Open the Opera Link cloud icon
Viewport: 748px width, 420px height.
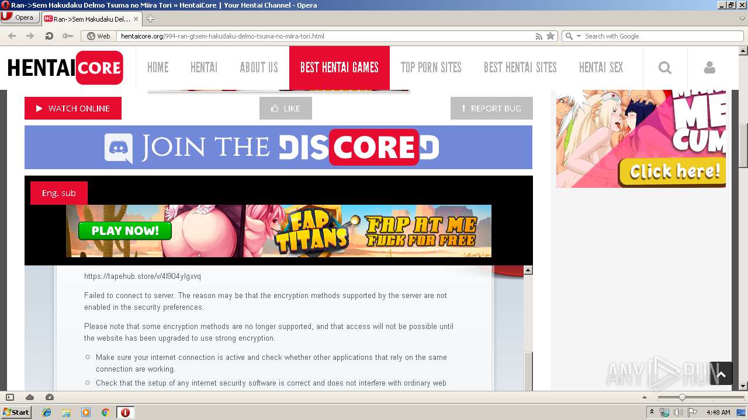click(30, 397)
